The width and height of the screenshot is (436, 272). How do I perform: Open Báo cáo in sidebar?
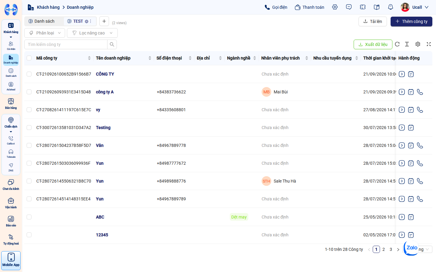tap(11, 221)
